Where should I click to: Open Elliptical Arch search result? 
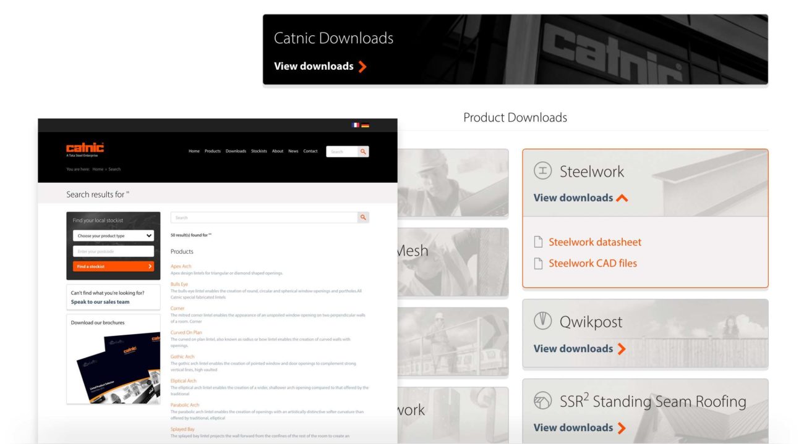click(184, 381)
